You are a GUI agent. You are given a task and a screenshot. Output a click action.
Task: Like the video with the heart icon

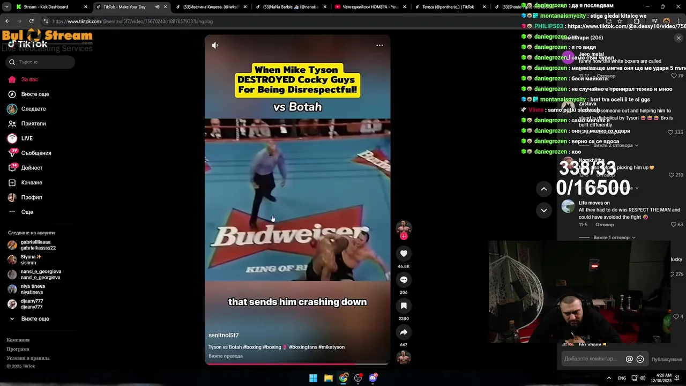click(x=404, y=254)
